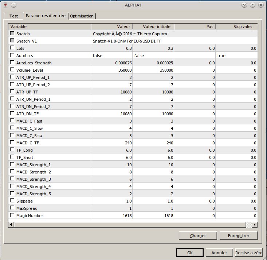Click the Valeur initiale column header
This screenshot has width=267, height=260.
[x=153, y=27]
